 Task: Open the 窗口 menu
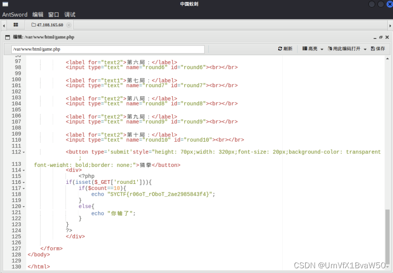click(54, 15)
